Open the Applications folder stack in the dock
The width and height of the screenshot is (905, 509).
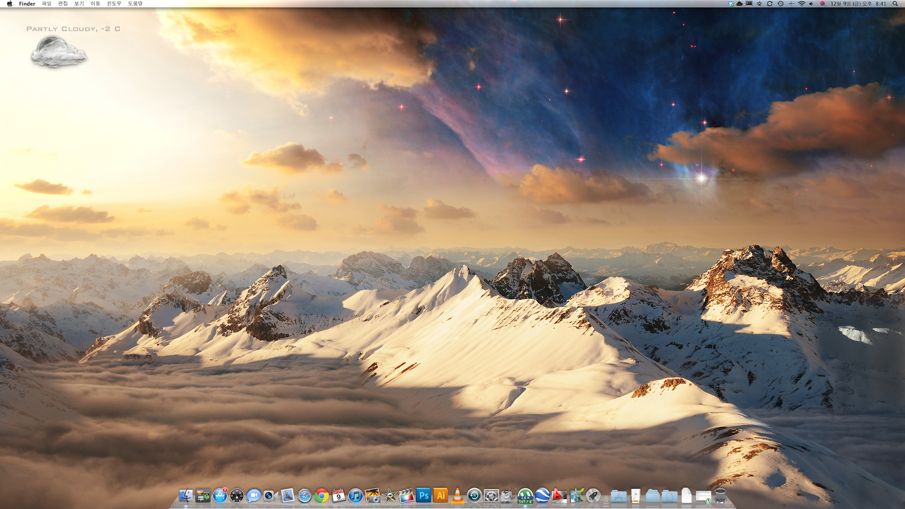[619, 496]
